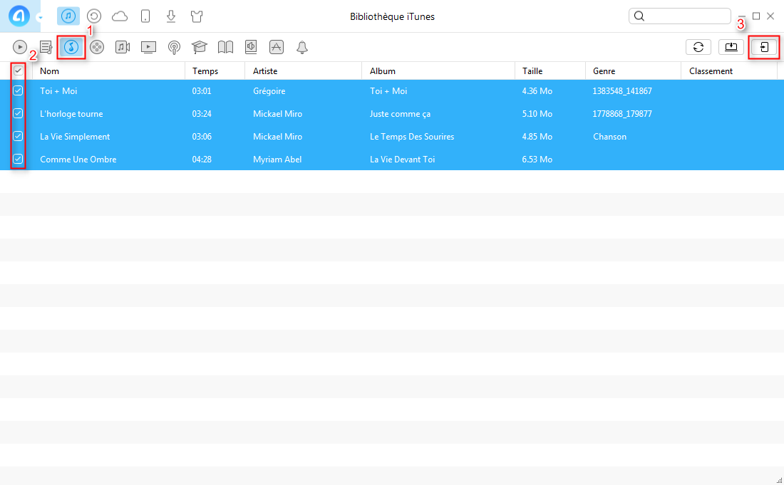Close the AnyTrans window
The height and width of the screenshot is (485, 784).
point(770,16)
